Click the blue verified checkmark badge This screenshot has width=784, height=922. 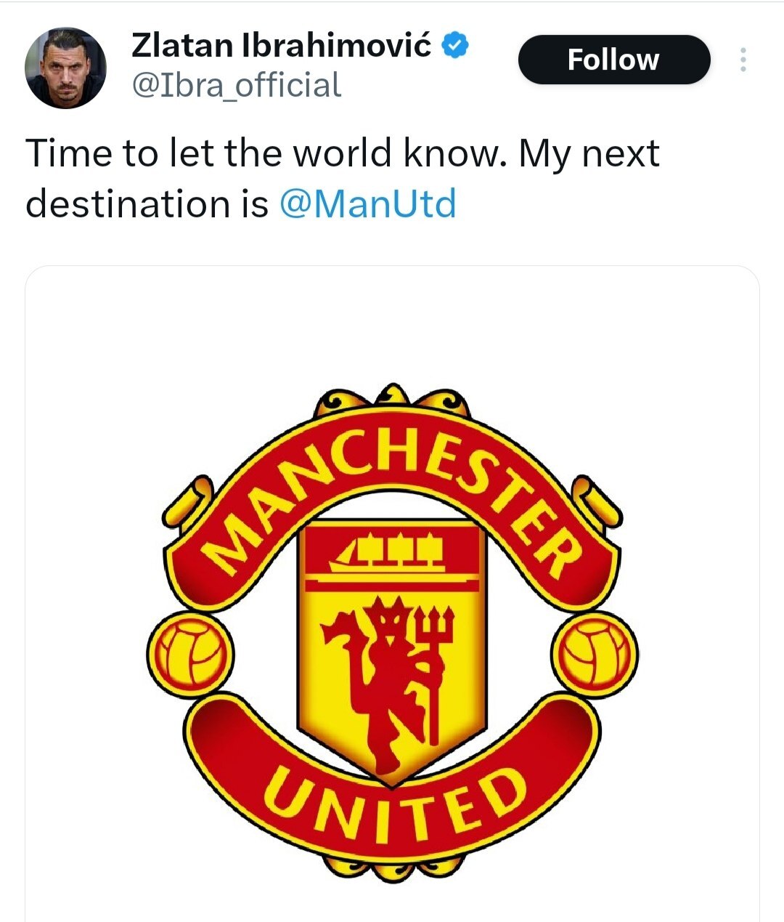click(x=456, y=45)
